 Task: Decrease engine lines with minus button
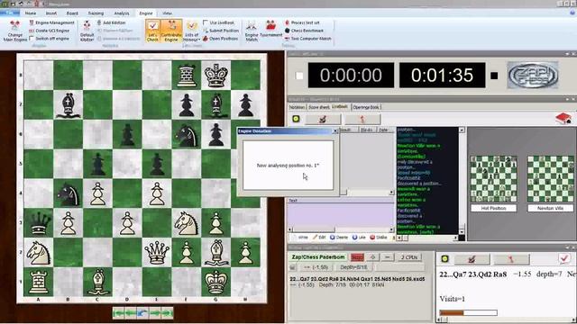[x=387, y=257]
